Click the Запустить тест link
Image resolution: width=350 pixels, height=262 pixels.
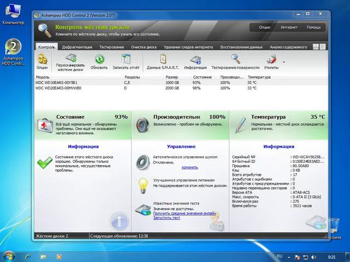pos(166,218)
